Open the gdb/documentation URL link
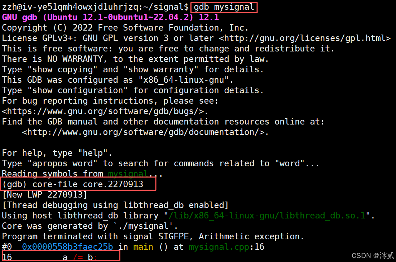396x262 pixels. 143,132
